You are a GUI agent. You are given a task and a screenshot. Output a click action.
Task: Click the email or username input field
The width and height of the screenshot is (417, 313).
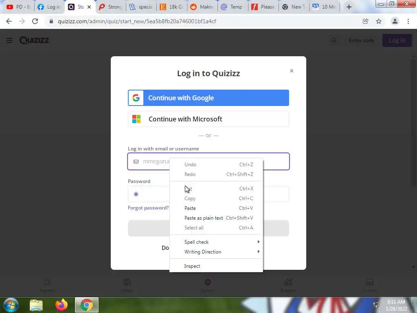(208, 161)
